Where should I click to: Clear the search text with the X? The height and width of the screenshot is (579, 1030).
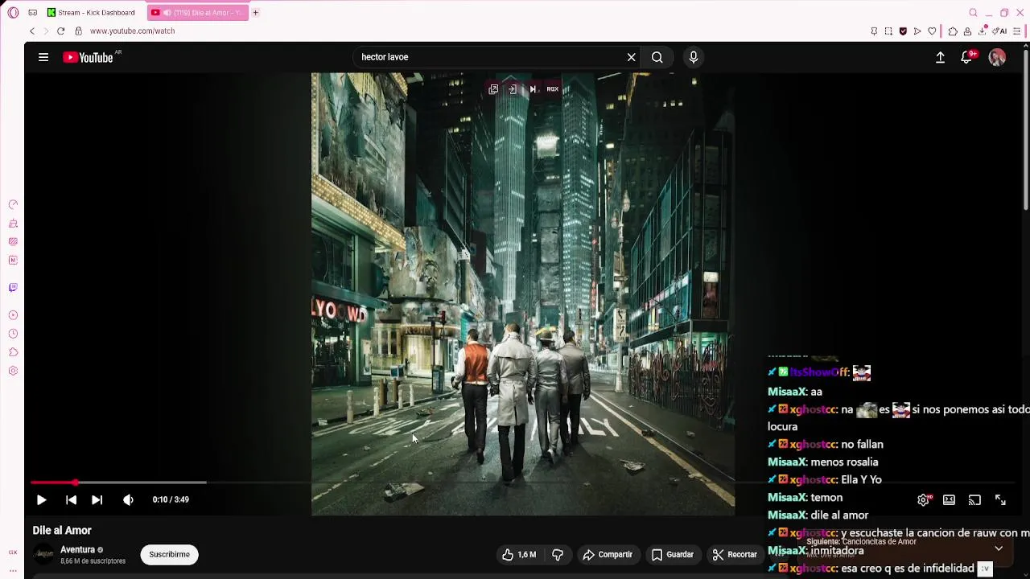[x=632, y=57]
